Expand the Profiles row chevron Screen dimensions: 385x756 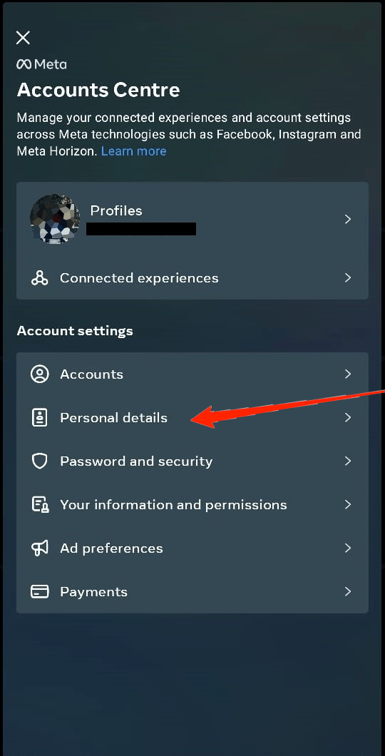click(x=348, y=220)
